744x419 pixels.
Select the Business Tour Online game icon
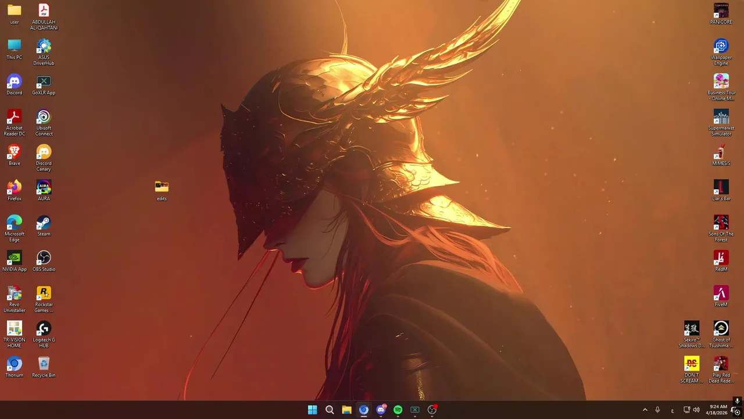click(x=721, y=87)
